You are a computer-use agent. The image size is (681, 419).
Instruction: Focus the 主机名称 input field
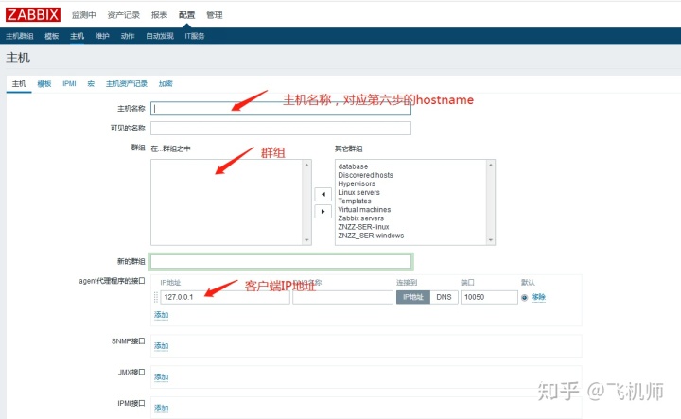tap(281, 109)
